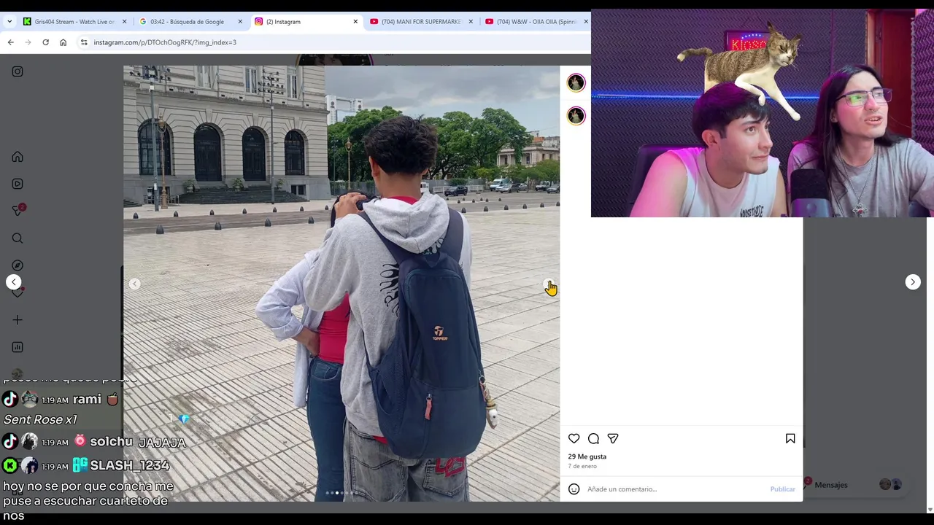Show next photo in the carousel
This screenshot has height=525, width=934.
point(547,284)
